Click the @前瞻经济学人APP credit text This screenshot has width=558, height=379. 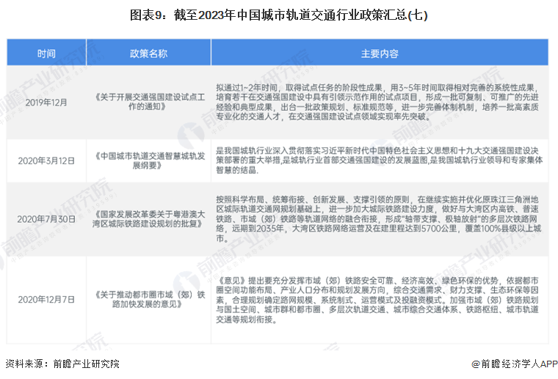(515, 364)
